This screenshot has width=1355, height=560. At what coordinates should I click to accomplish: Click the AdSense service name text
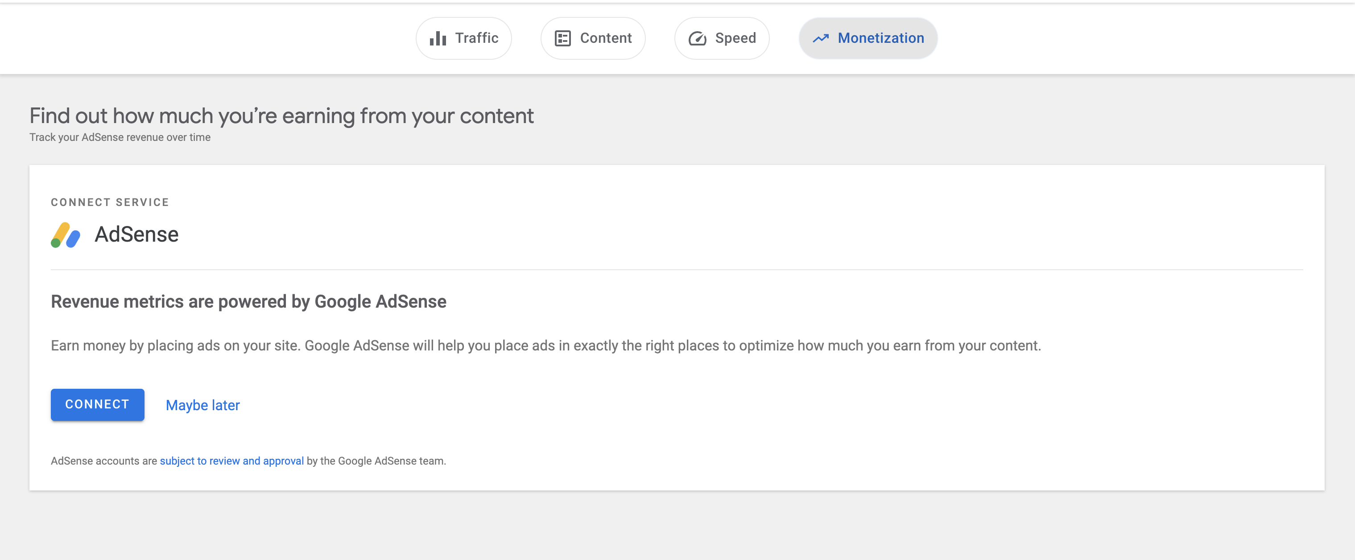pyautogui.click(x=136, y=235)
